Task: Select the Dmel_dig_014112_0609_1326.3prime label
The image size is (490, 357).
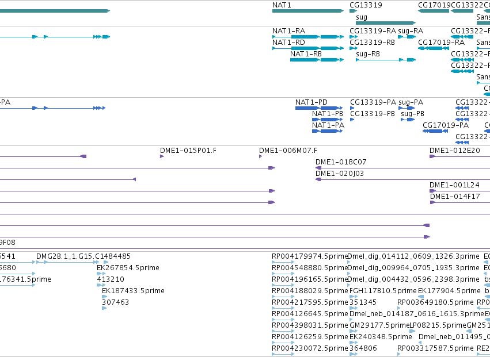Action: [413, 256]
